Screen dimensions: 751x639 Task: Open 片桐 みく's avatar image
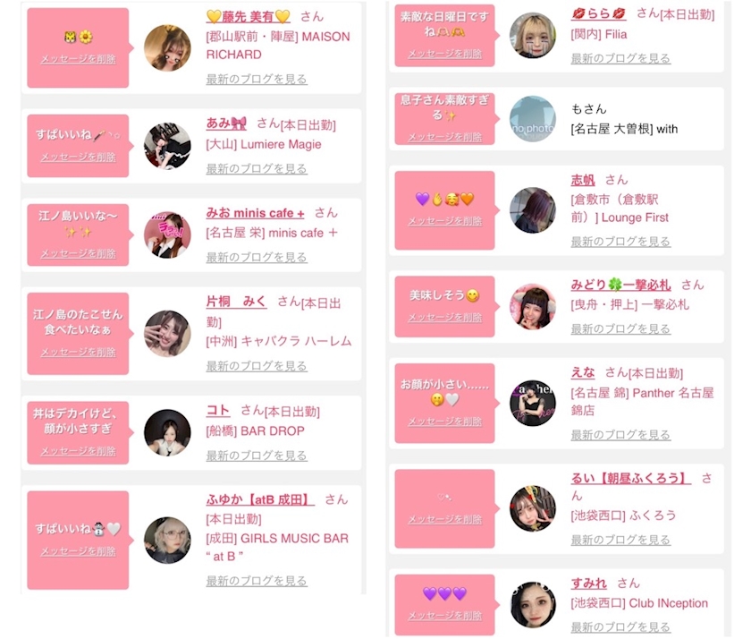click(x=167, y=334)
